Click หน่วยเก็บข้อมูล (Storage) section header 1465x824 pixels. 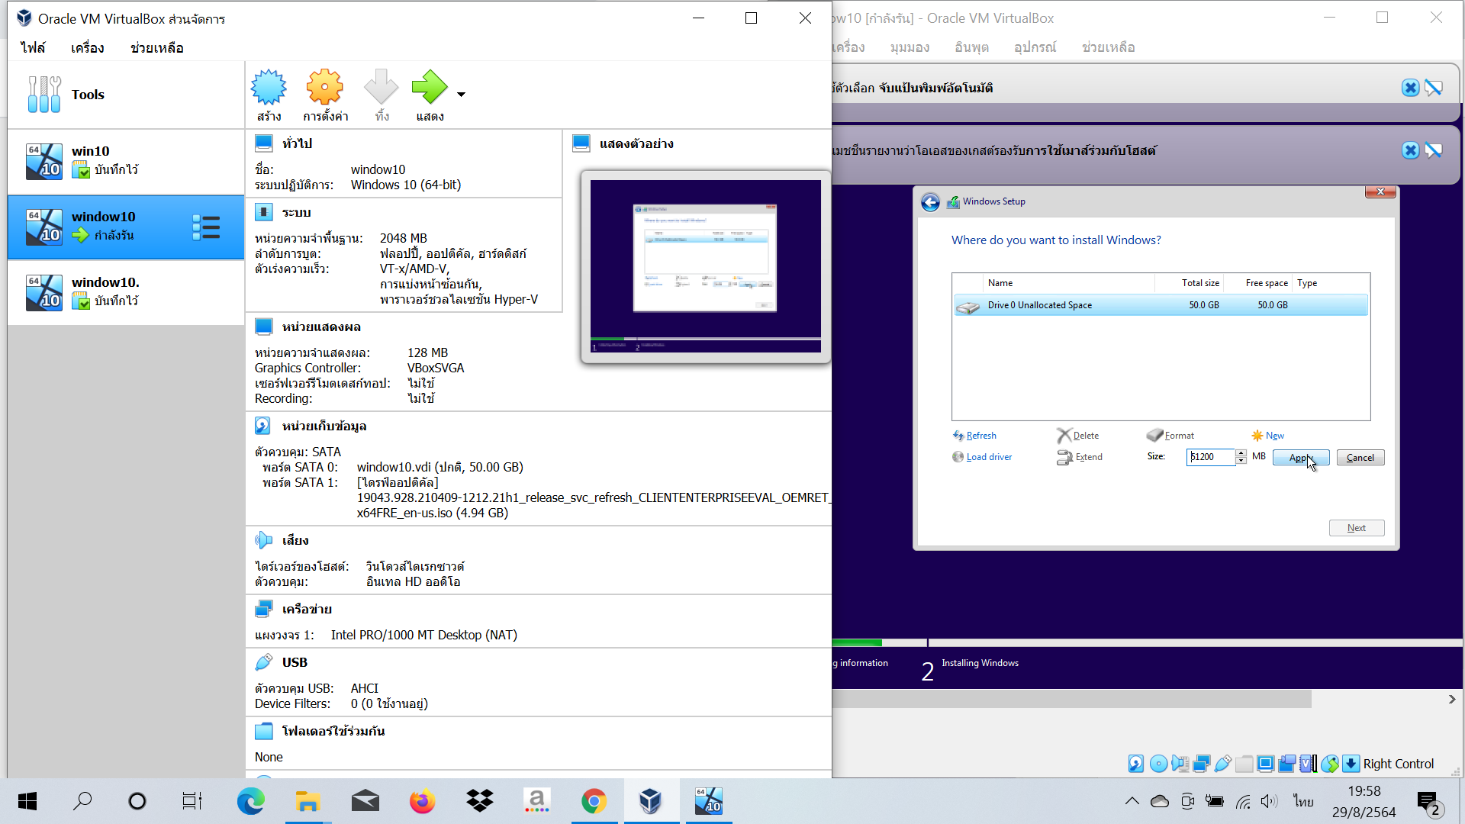click(324, 426)
